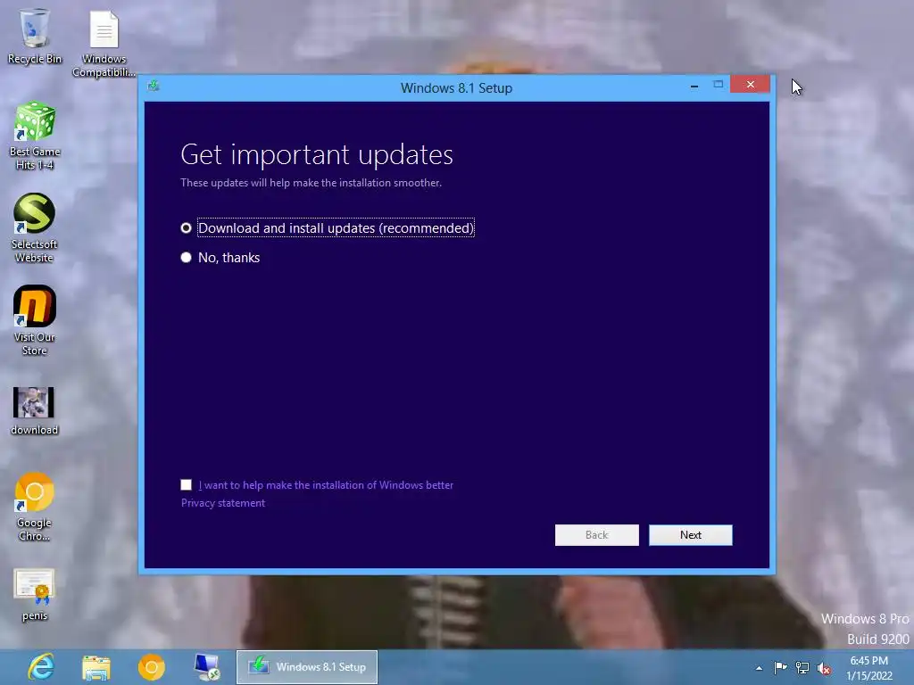Screen dimensions: 914x685
Task: Open the remote desktop computer icon in the taskbar
Action: (x=207, y=667)
